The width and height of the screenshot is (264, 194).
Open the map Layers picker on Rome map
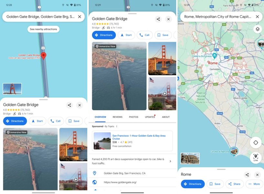click(257, 29)
